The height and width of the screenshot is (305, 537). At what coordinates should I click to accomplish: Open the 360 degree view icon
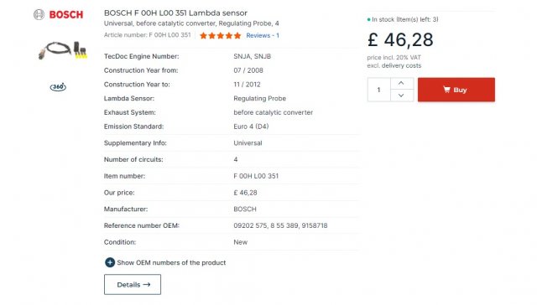click(x=58, y=87)
